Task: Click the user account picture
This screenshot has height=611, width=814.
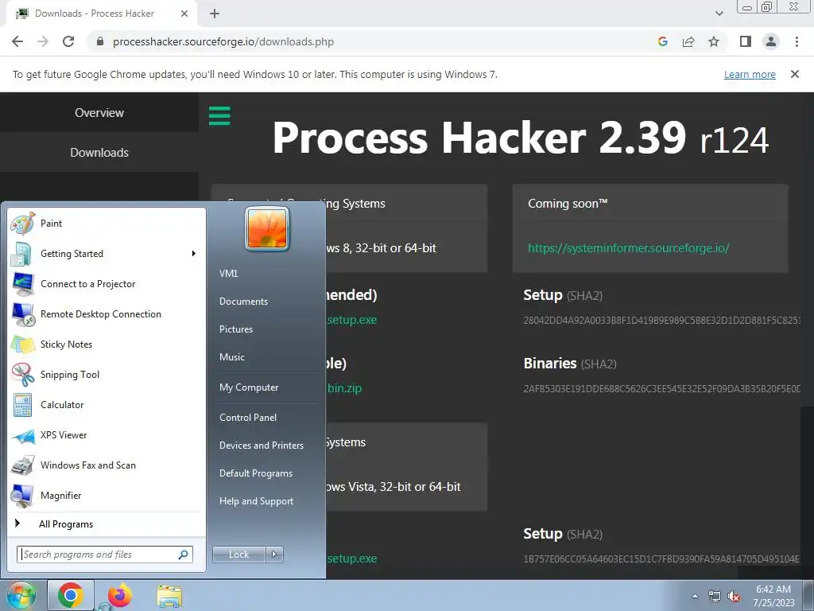Action: (267, 228)
